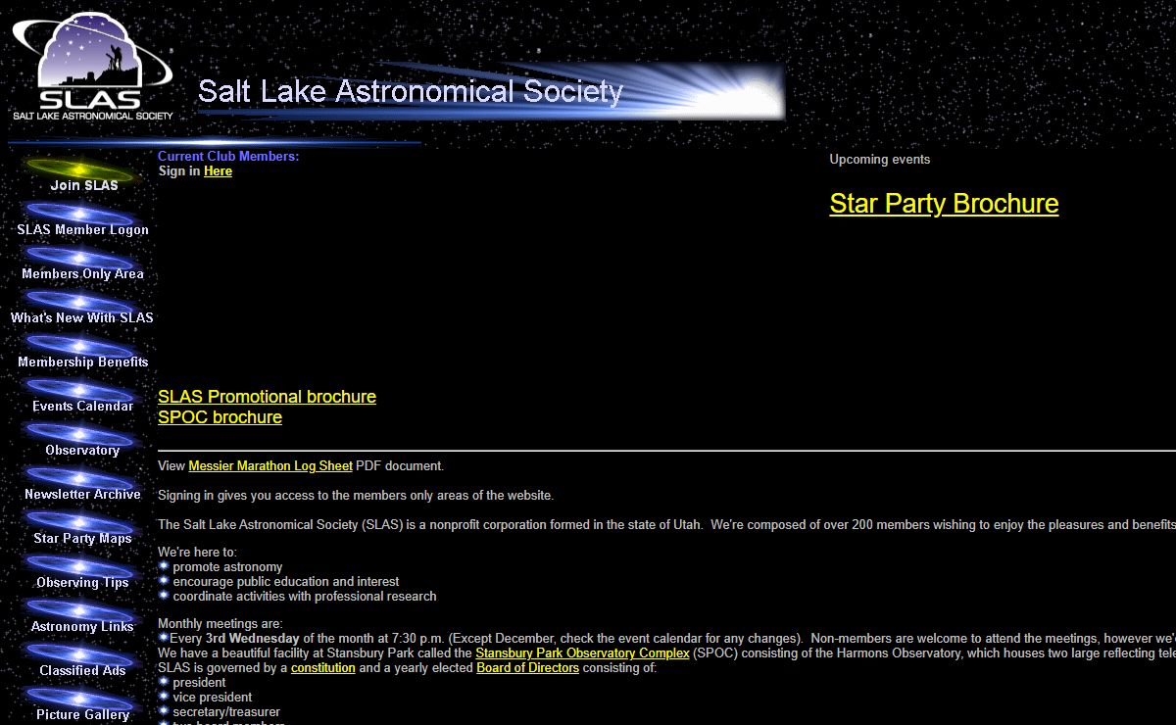Click the 'Monthly meetings are:' text
This screenshot has height=725, width=1176.
(x=220, y=624)
